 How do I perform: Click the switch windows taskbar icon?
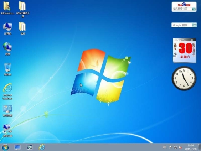coord(30,147)
